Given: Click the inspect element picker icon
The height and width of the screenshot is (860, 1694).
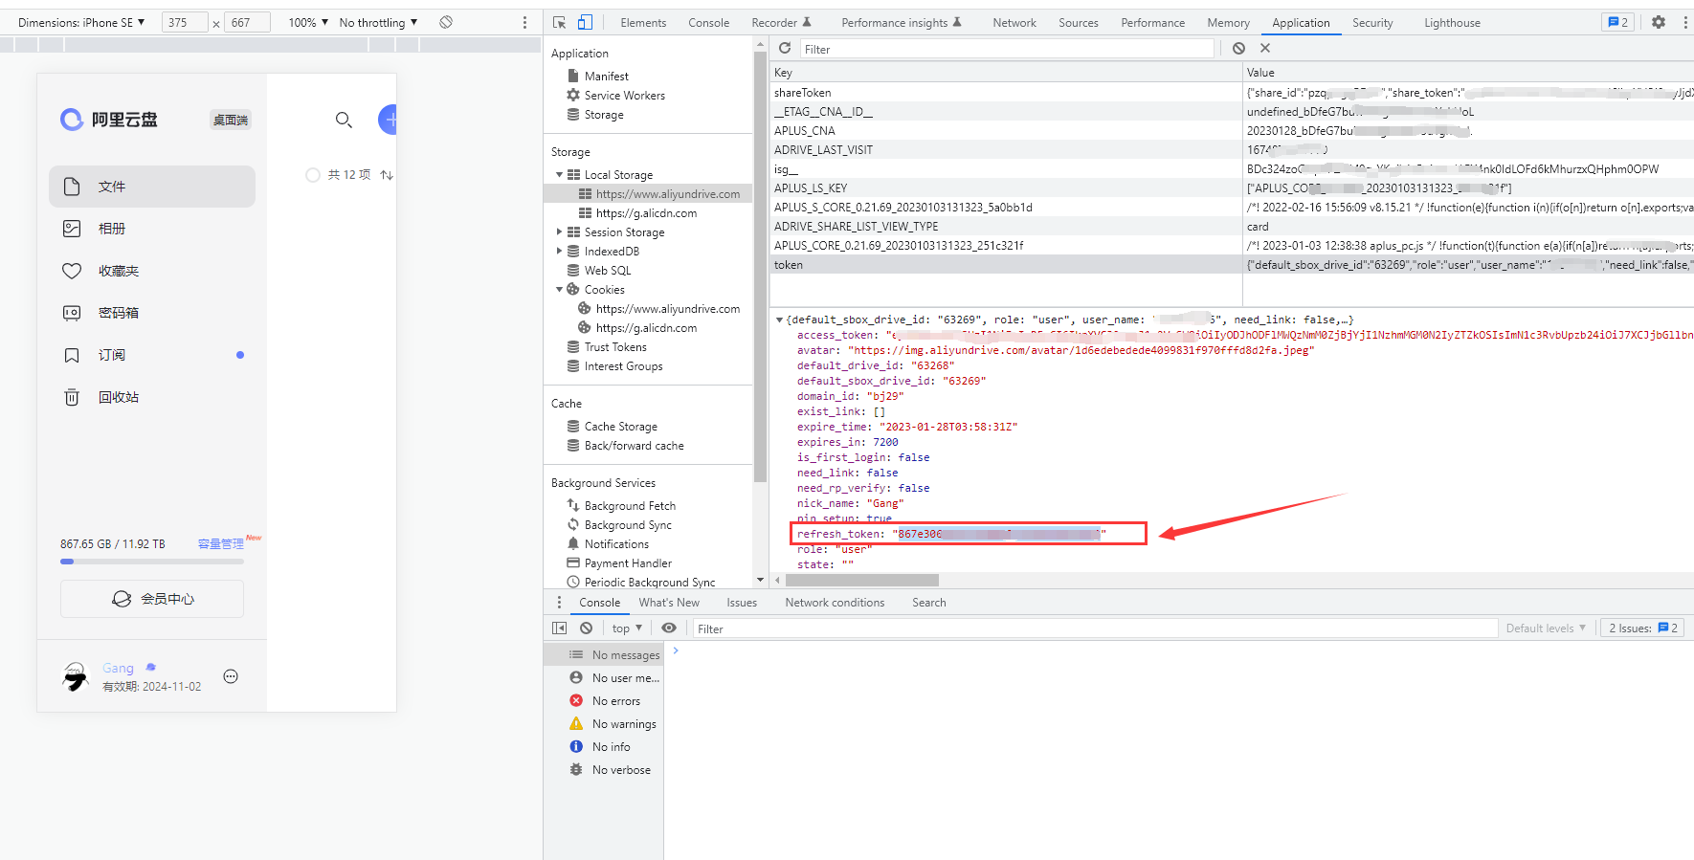Looking at the screenshot, I should click(x=560, y=22).
